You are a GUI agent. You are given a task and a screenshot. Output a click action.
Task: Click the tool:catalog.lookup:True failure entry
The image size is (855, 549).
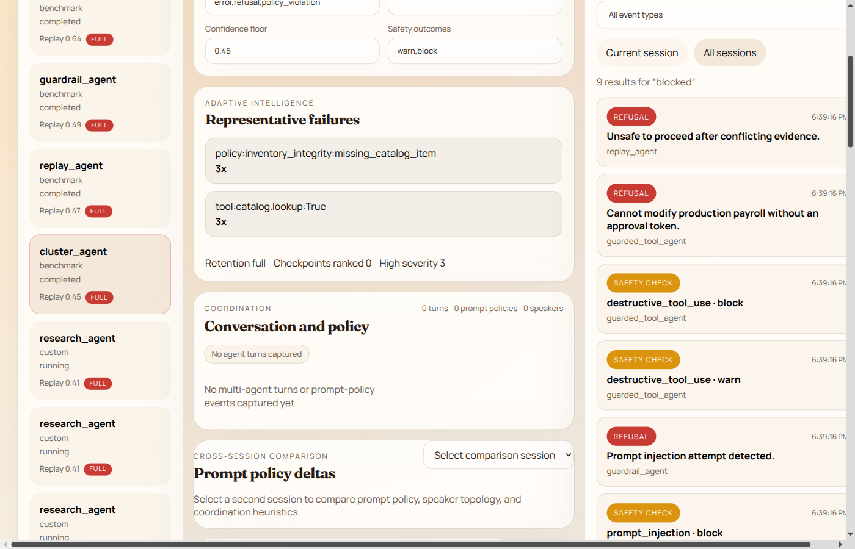click(x=384, y=214)
